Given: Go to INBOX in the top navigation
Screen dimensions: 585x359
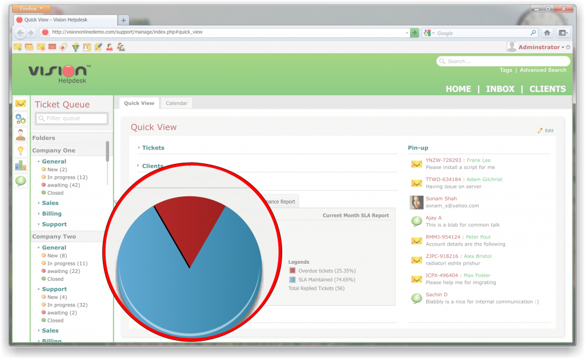Looking at the screenshot, I should click(x=500, y=89).
